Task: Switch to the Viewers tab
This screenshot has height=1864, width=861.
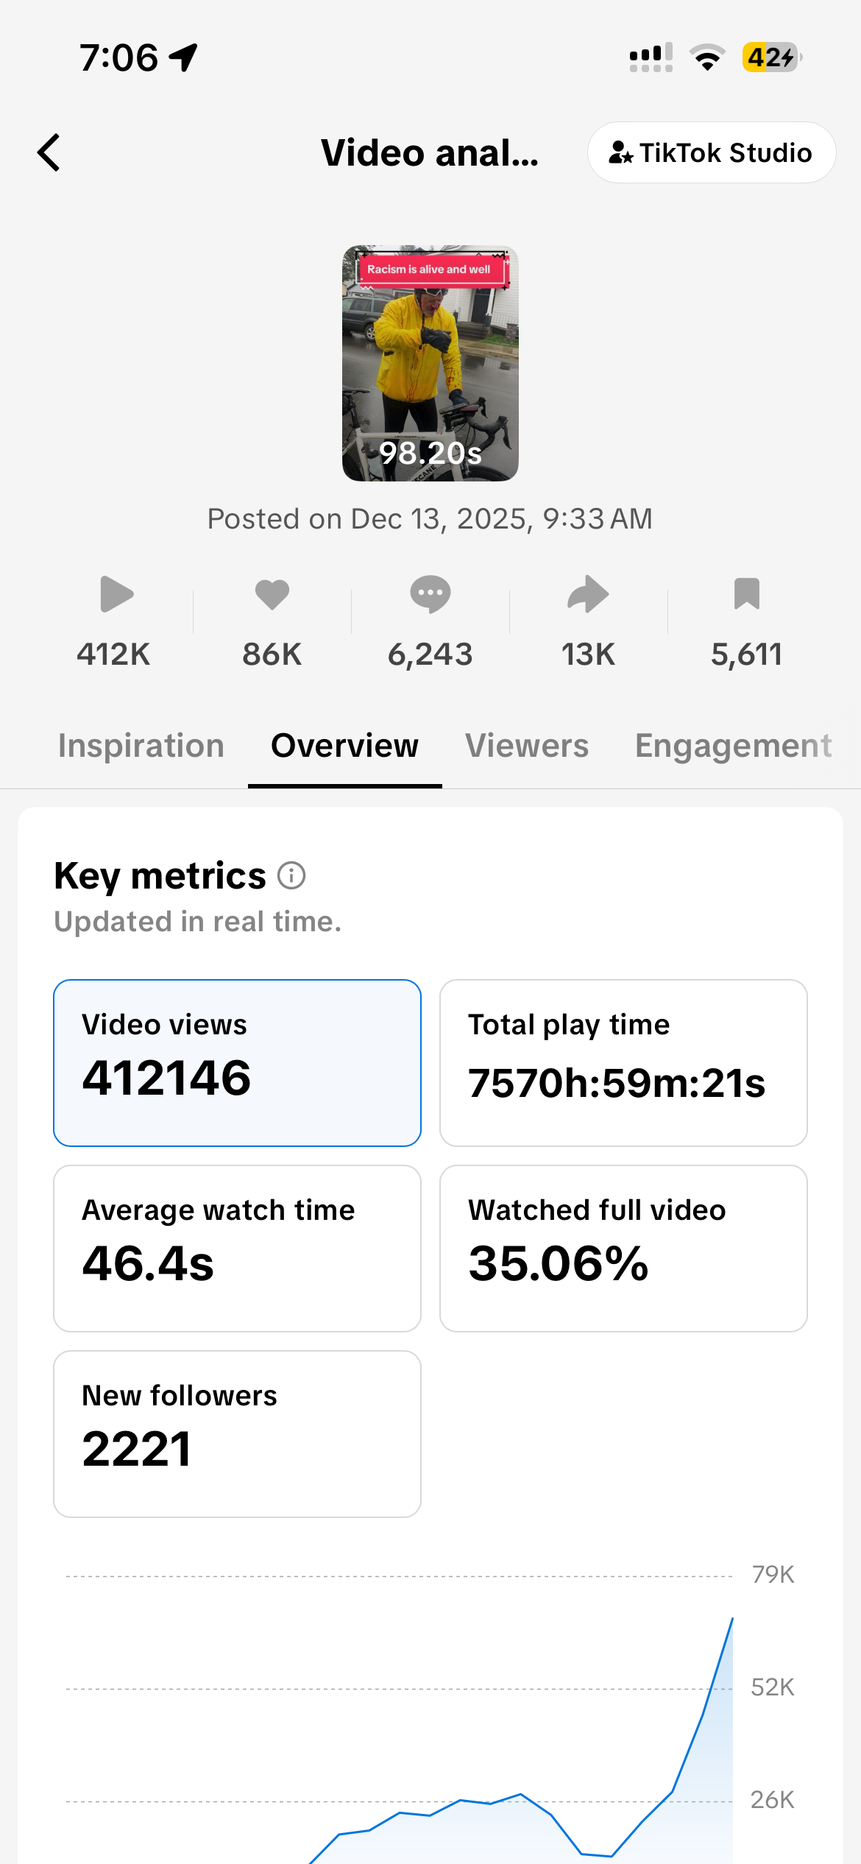Action: tap(527, 746)
